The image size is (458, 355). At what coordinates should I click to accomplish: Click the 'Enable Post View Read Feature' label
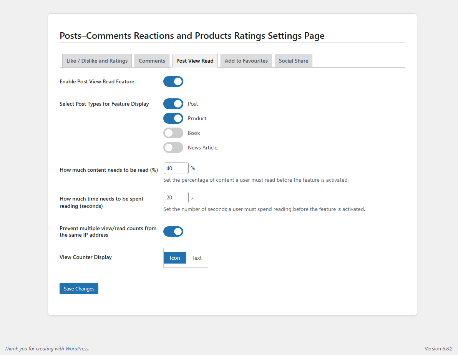pos(97,81)
